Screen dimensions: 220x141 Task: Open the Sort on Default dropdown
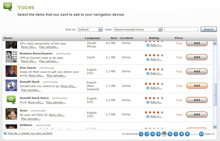pos(90,29)
